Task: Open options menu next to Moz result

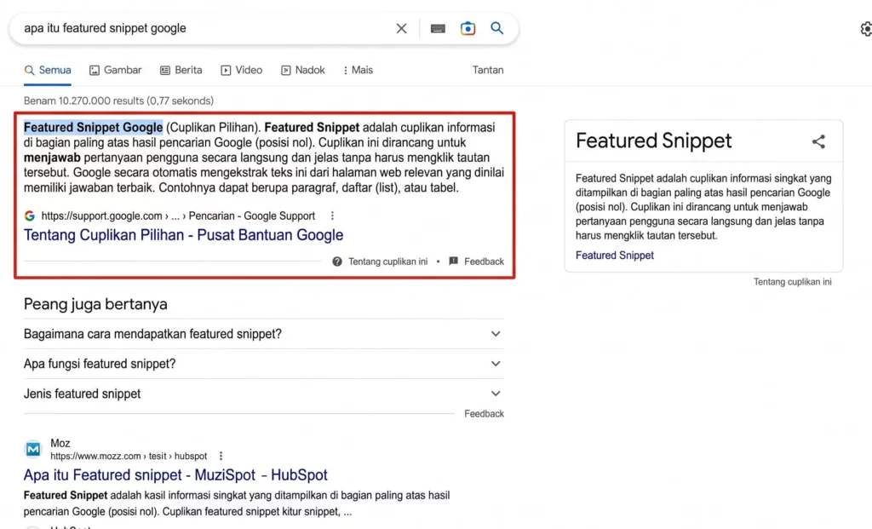Action: tap(221, 456)
